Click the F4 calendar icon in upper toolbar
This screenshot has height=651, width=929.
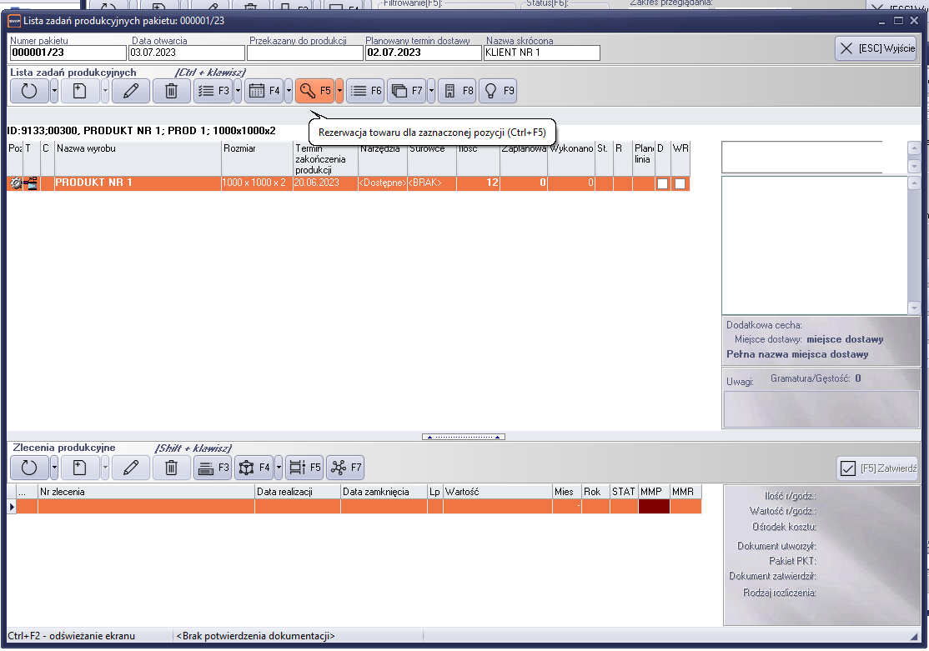(264, 91)
